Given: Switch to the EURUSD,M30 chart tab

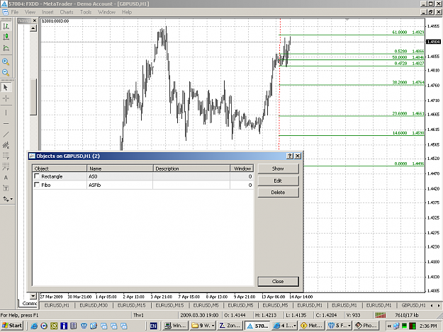Looking at the screenshot, I should (x=94, y=305).
